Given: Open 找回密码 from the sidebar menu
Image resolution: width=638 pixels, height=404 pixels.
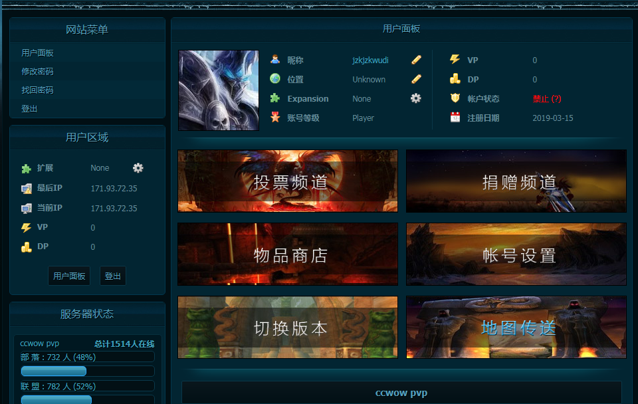Looking at the screenshot, I should 30,90.
